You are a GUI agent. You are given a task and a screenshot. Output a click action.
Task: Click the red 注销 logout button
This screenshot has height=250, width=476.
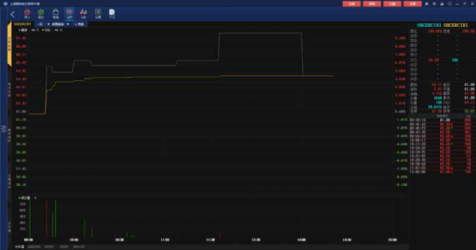click(x=351, y=4)
